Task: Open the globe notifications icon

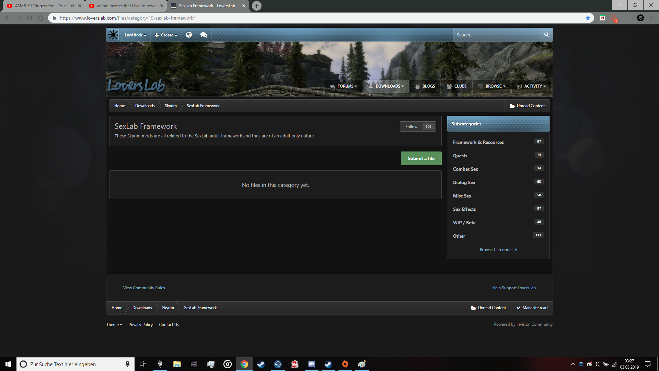Action: 189,35
